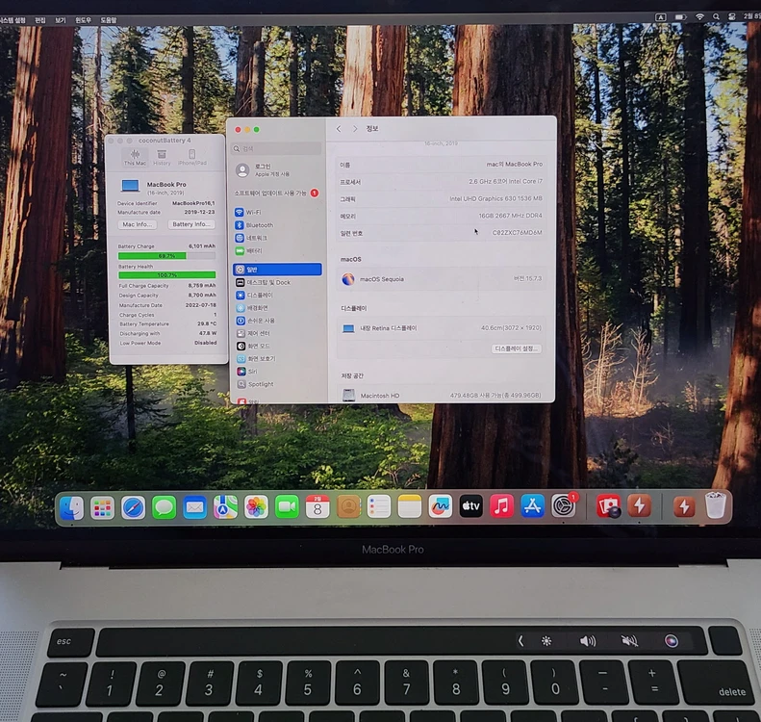Select 배경화면 in Settings sidebar
Screen dimensions: 761x722
pos(277,308)
